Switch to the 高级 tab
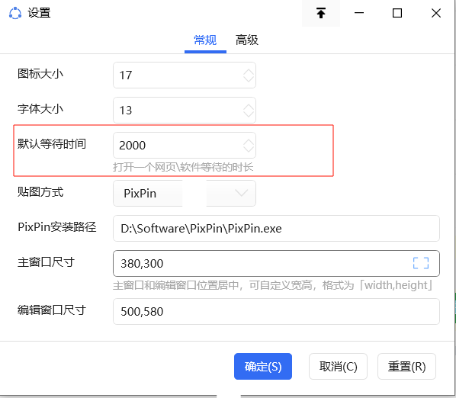The image size is (456, 398). 247,40
